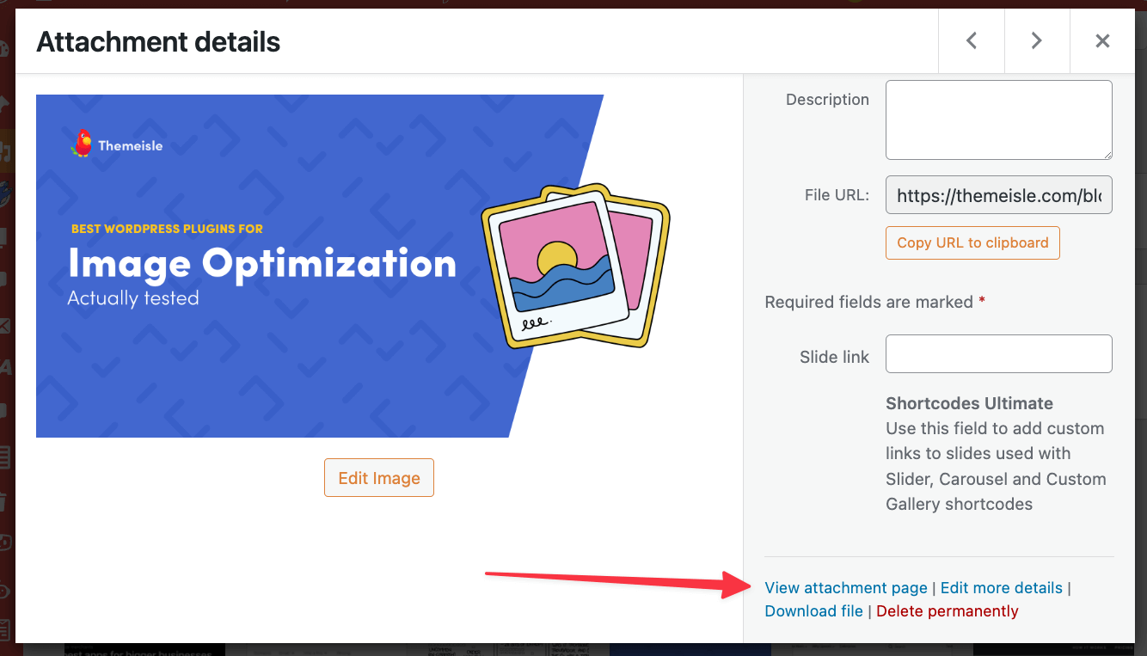Open the Edit more details link
Viewport: 1147px width, 656px height.
(1001, 587)
